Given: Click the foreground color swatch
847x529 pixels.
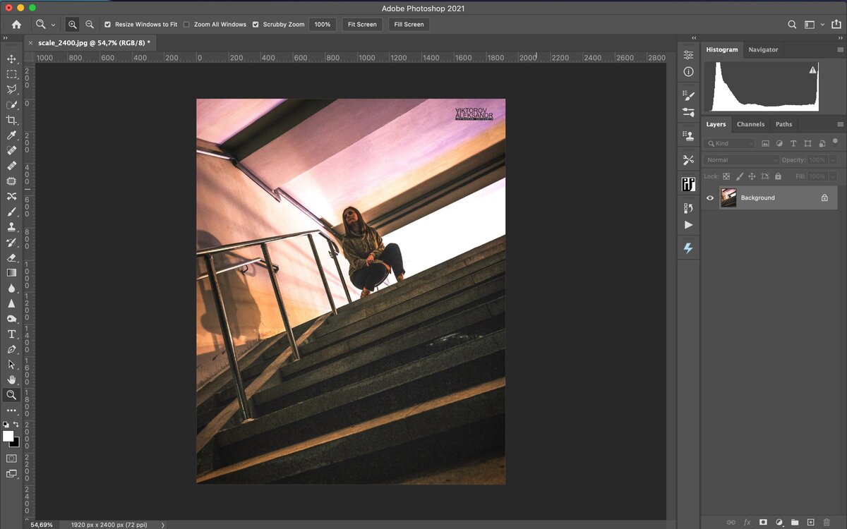Looking at the screenshot, I should 7,435.
